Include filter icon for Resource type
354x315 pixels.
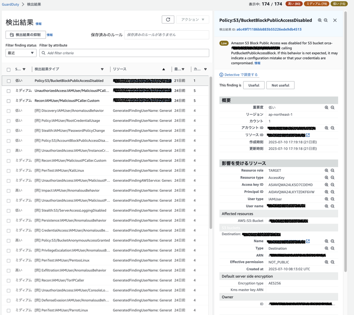click(x=327, y=178)
